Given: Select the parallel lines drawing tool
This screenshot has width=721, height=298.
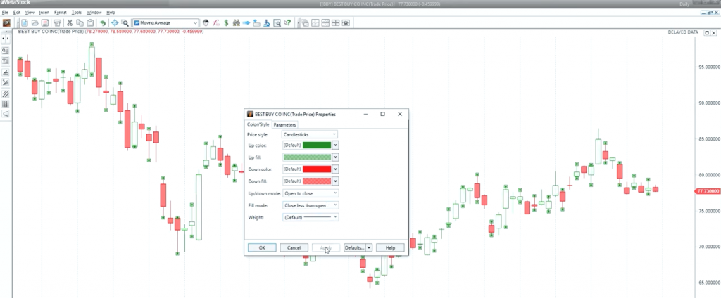Looking at the screenshot, I should coord(6,93).
